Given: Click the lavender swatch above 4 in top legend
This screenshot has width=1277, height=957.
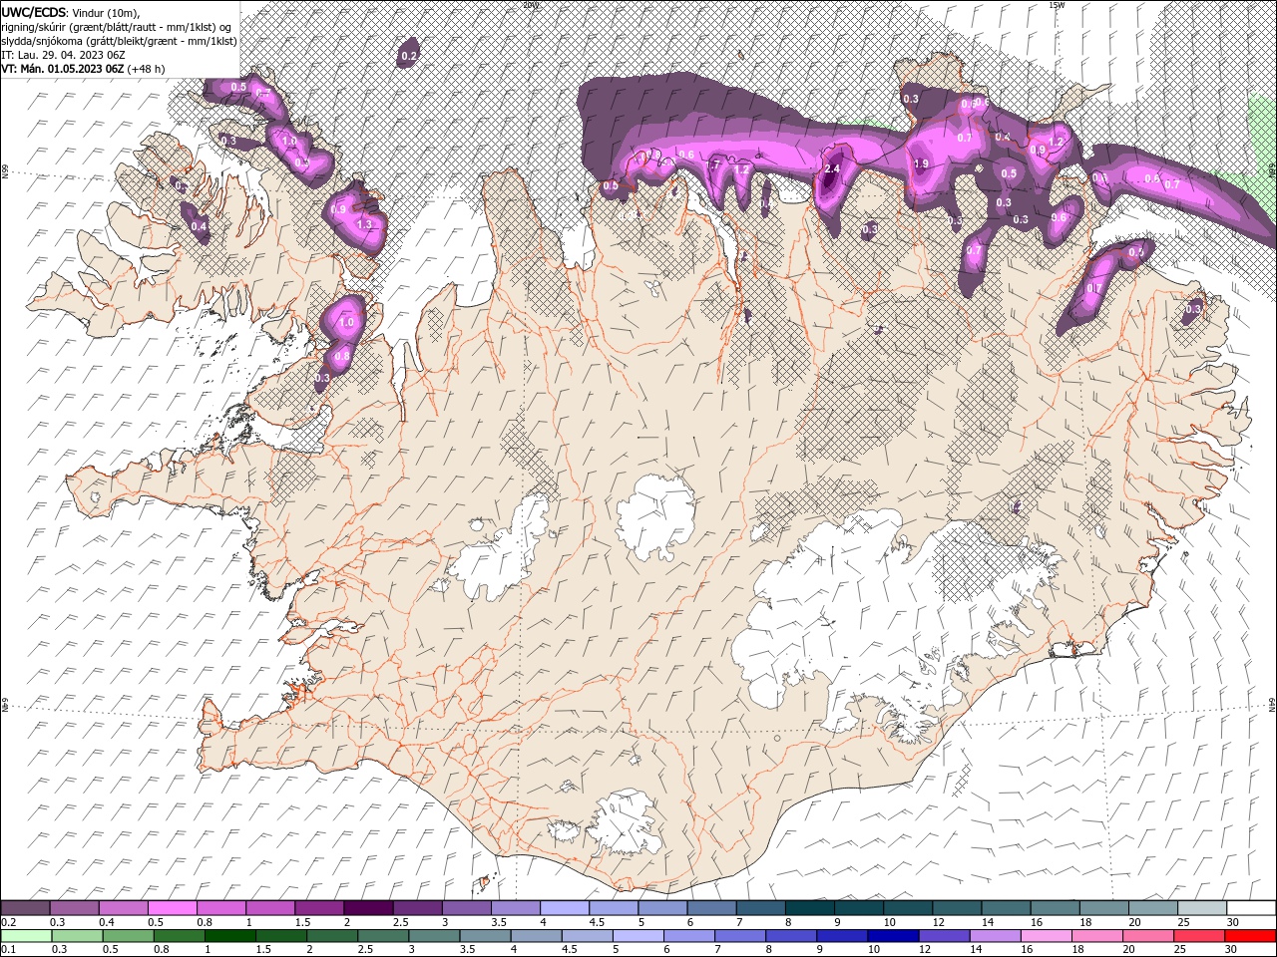Looking at the screenshot, I should (565, 908).
